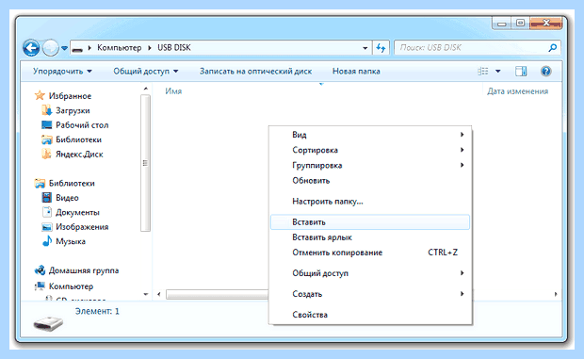This screenshot has height=359, width=584.
Task: Choose Обновить from context menu
Action: click(370, 181)
